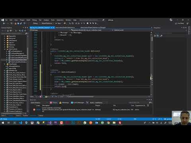Click Visual Studio Code taskbar icon

(x=21, y=123)
